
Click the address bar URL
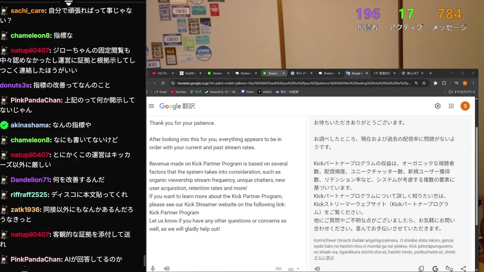tap(294, 83)
